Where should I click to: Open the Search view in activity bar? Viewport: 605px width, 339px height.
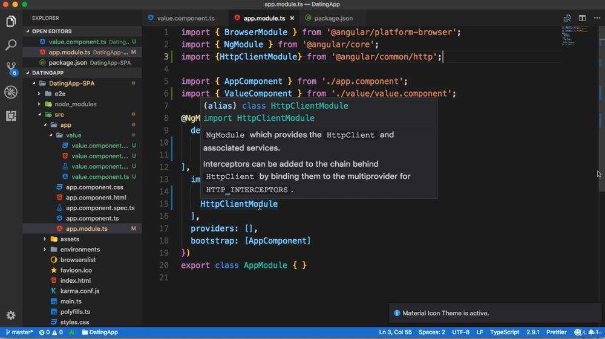pyautogui.click(x=11, y=45)
